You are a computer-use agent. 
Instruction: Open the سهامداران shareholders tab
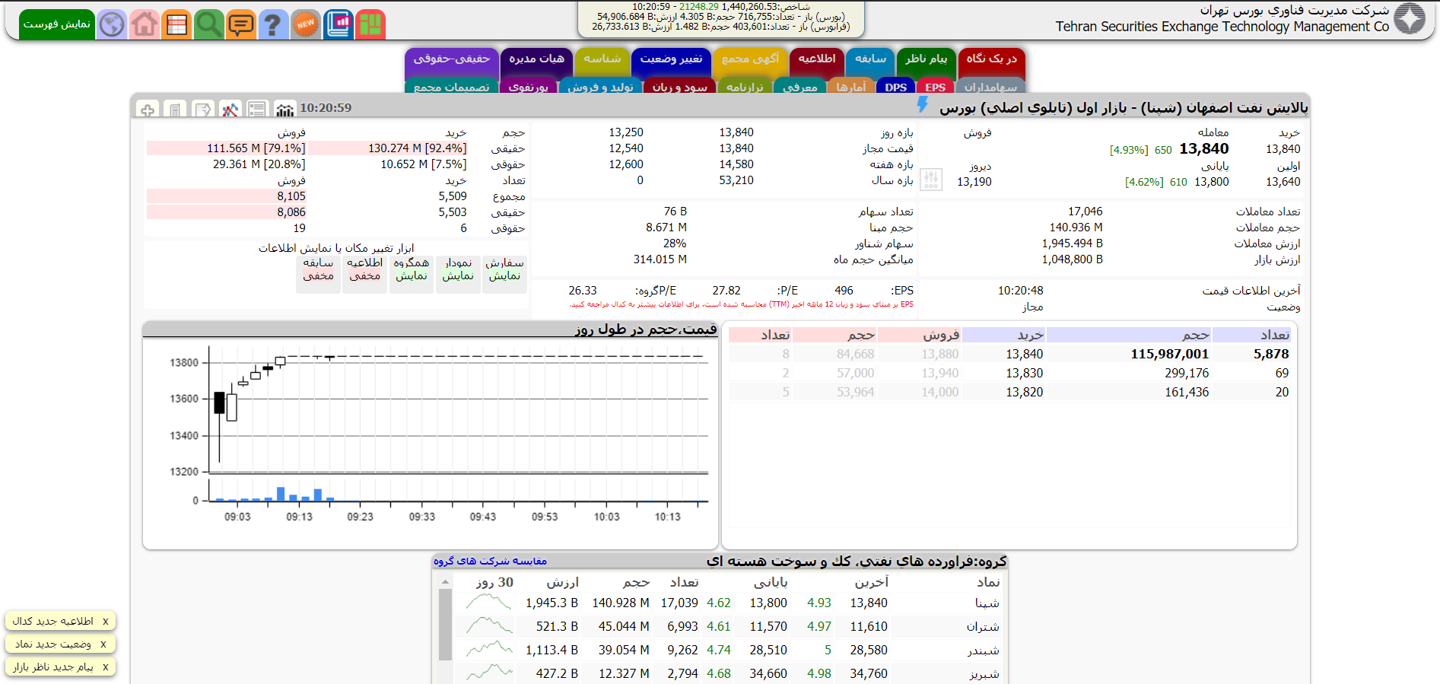point(990,87)
